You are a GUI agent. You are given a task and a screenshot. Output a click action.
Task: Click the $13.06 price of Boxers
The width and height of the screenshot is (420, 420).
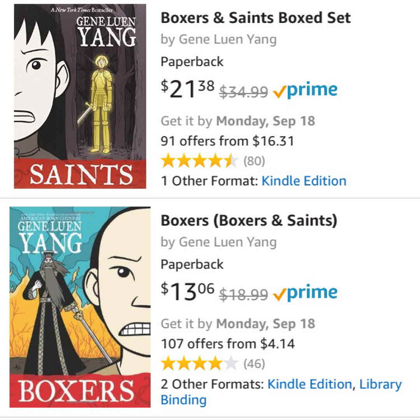coord(187,292)
